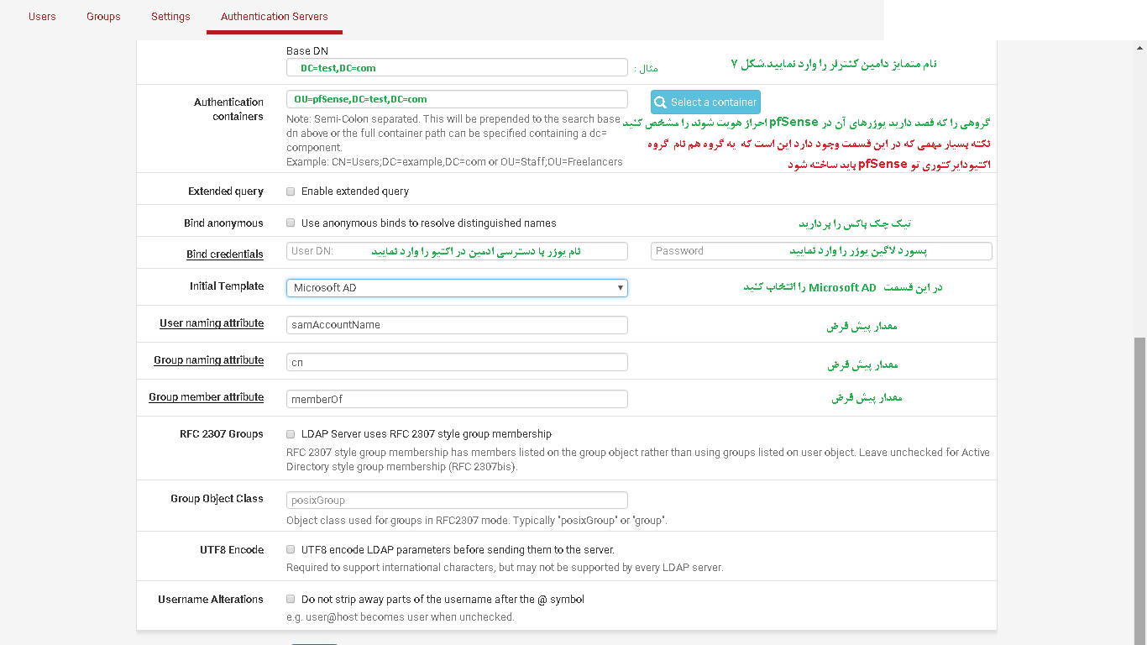Click the page vertical scrollbar
Screen dimensions: 1147x645
pyautogui.click(x=1139, y=487)
